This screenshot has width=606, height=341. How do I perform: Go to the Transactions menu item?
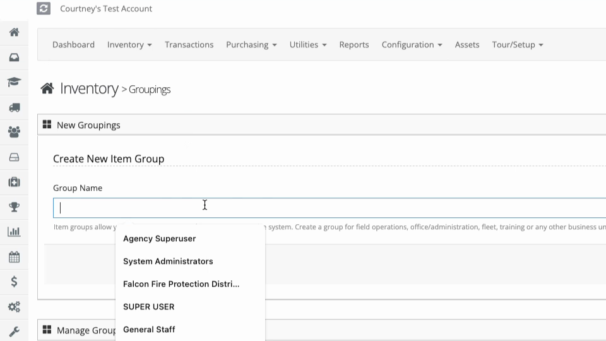coord(189,45)
